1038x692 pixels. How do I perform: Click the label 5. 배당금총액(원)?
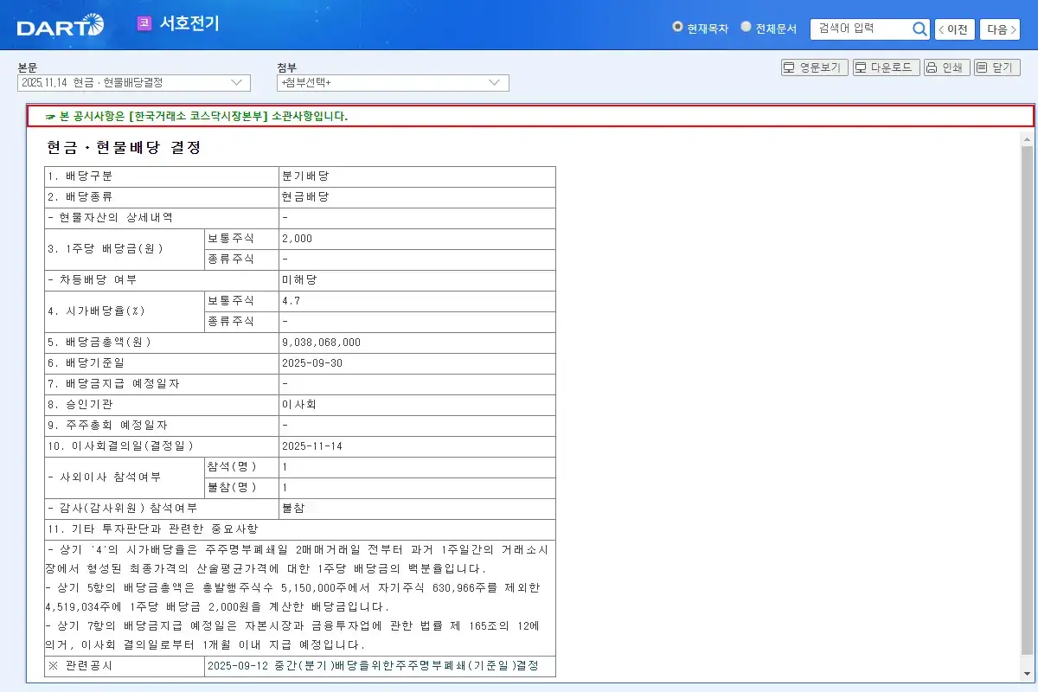tap(99, 343)
